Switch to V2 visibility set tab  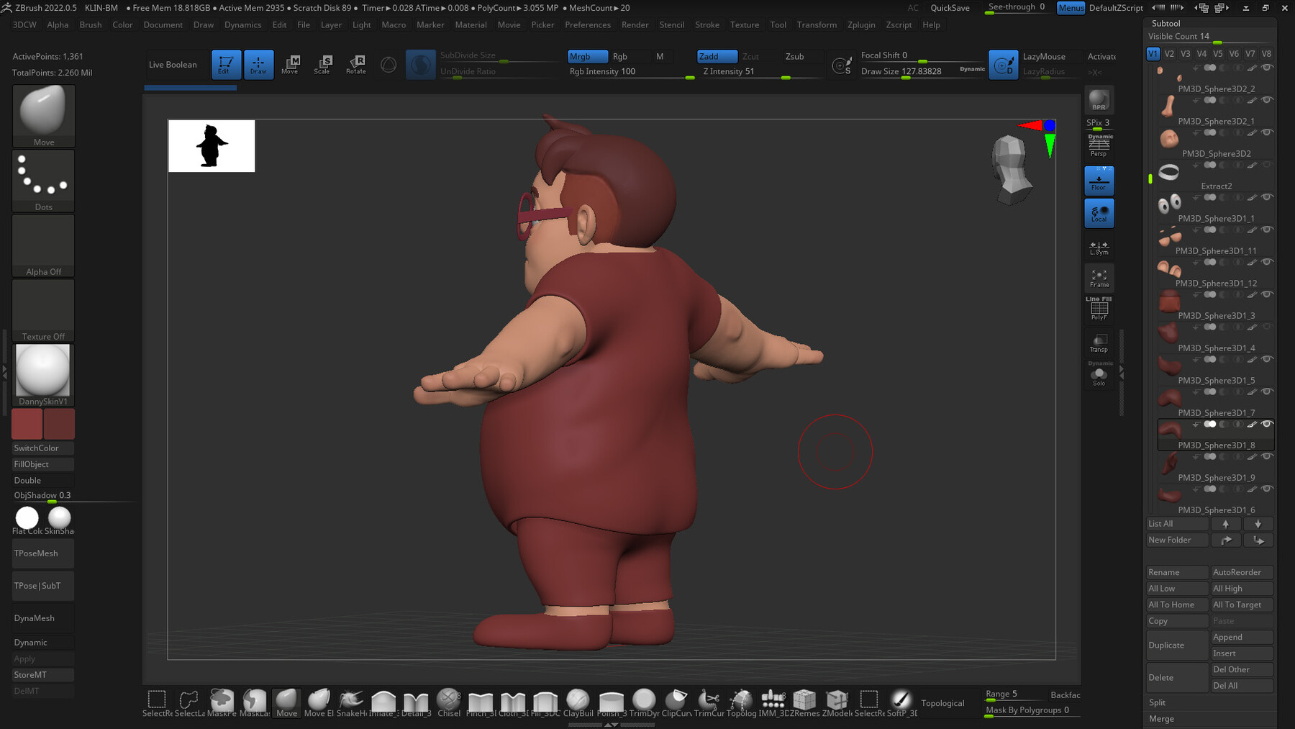[x=1169, y=54]
